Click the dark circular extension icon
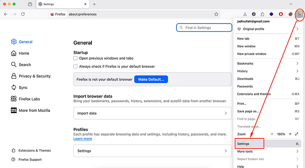The height and width of the screenshot is (168, 305). pos(254,14)
